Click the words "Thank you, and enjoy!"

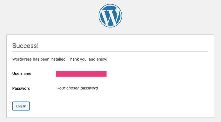[x=87, y=59]
